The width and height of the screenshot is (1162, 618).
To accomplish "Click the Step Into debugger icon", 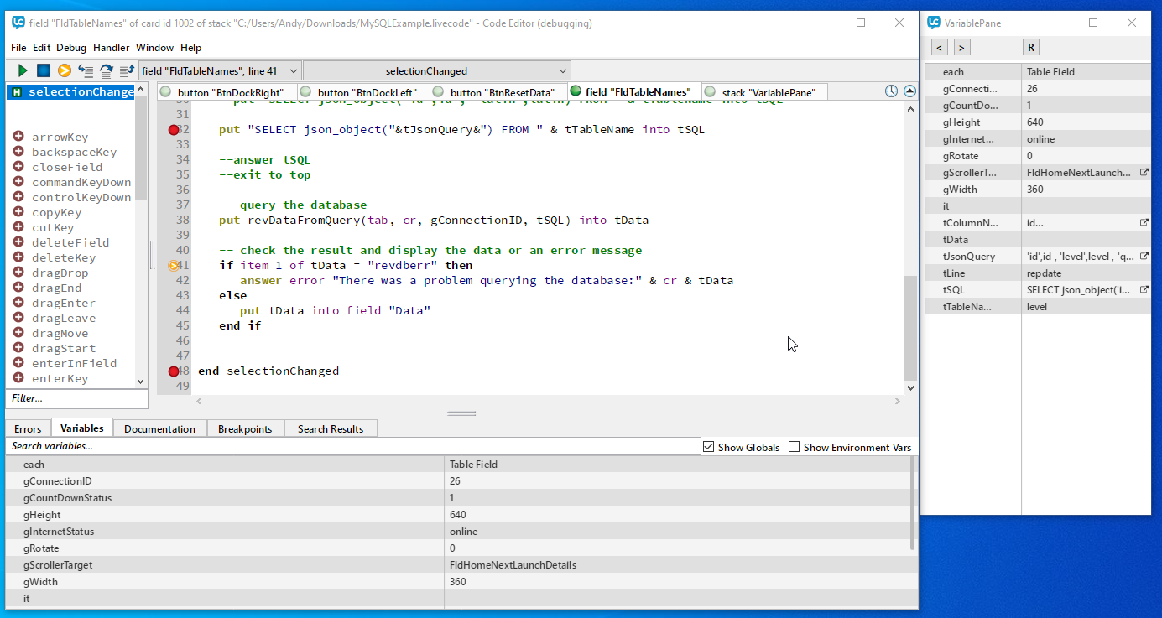I will (x=86, y=71).
